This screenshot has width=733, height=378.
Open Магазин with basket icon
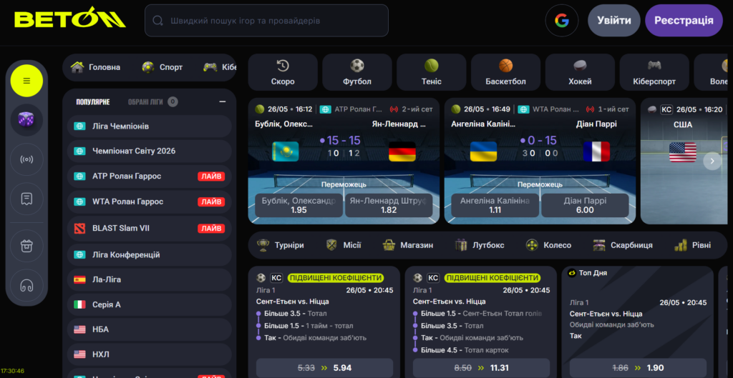click(x=407, y=245)
